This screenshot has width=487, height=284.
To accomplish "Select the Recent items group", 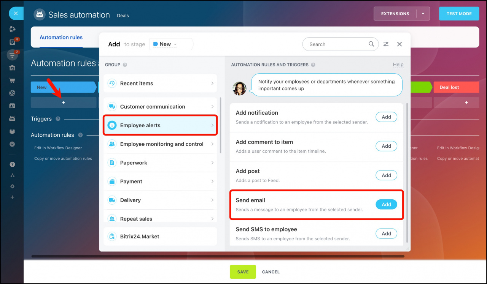I will tap(160, 84).
